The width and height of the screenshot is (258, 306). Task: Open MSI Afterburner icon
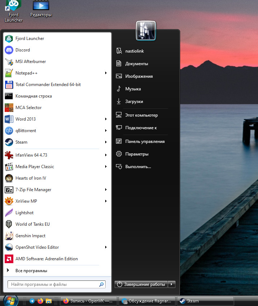point(9,62)
